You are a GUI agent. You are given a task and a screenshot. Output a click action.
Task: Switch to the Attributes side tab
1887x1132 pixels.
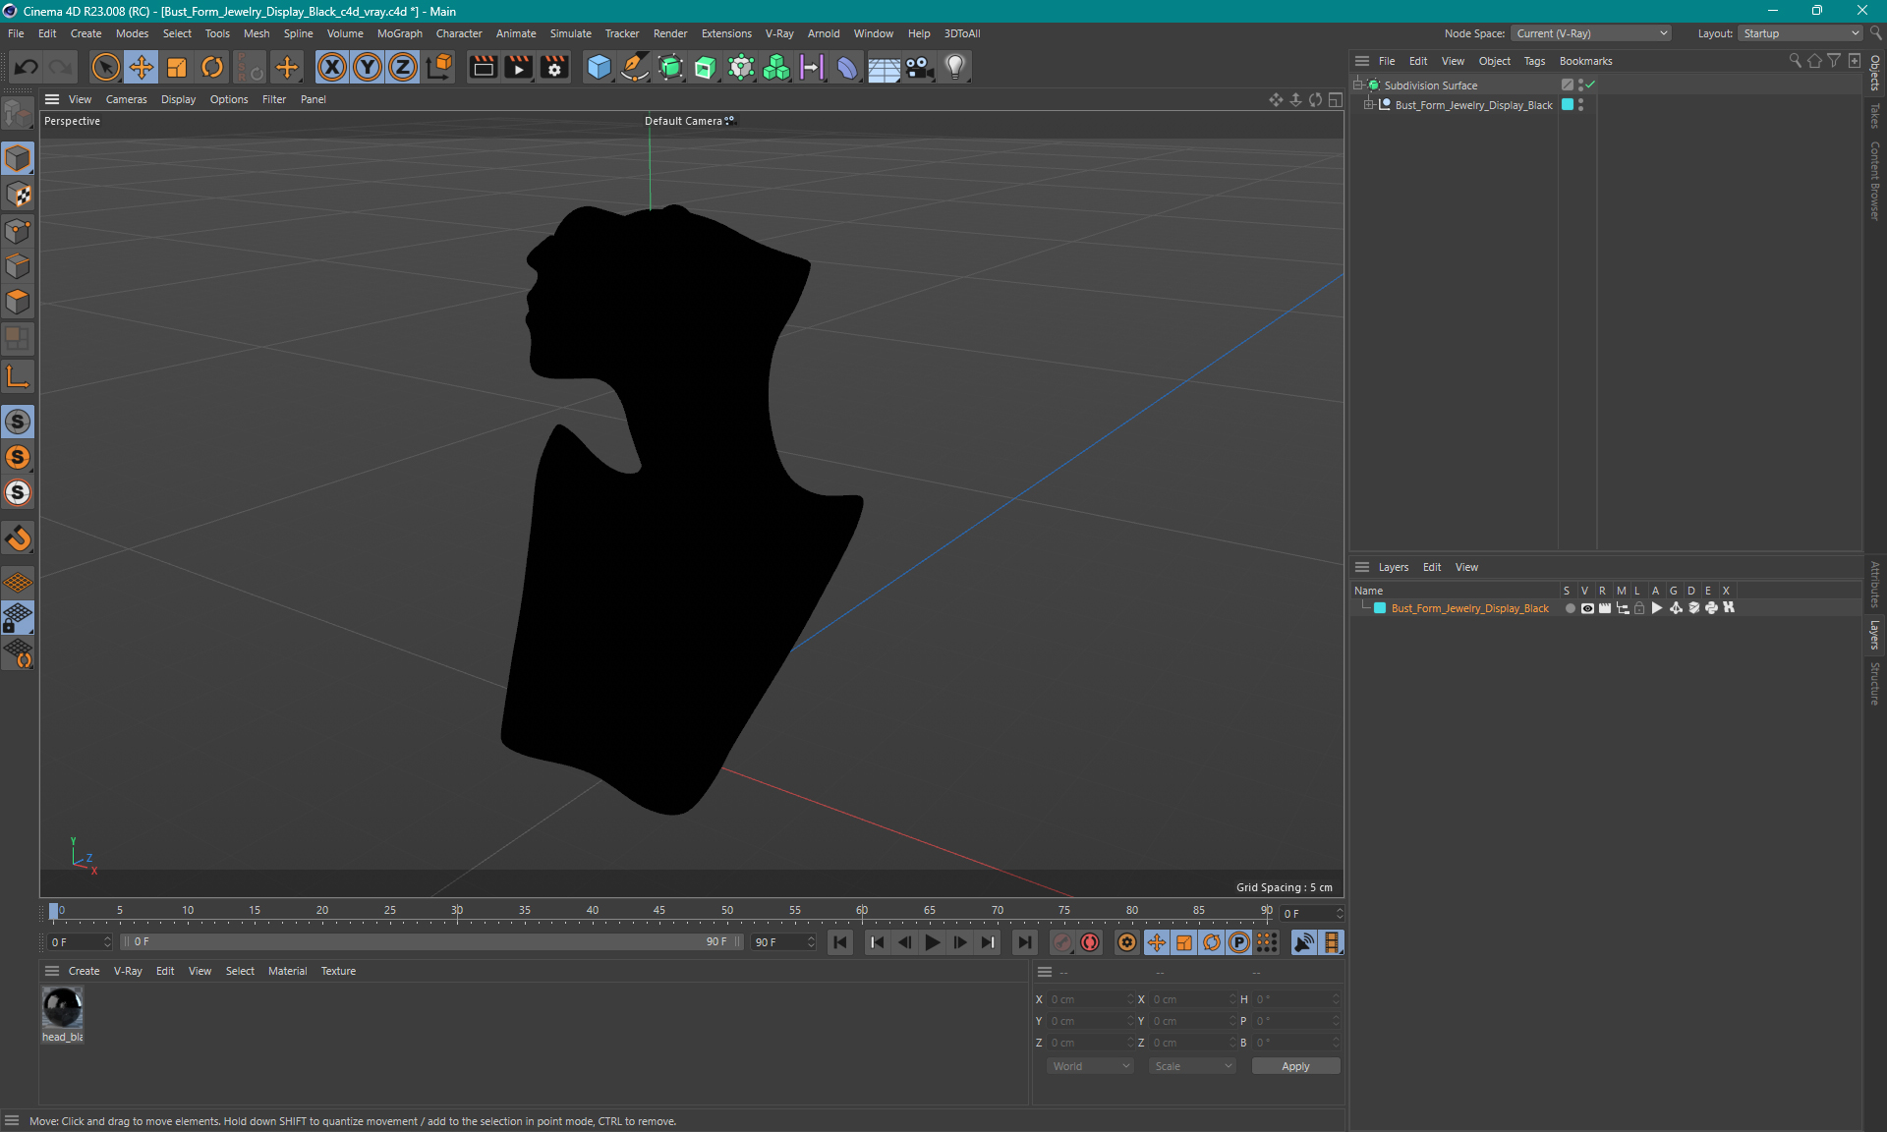coord(1875,584)
